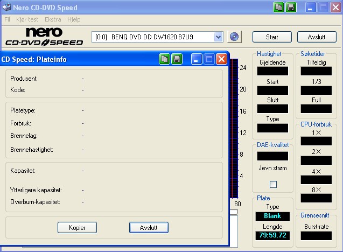
Task: Click the disc eject icon beside drive selector
Action: 234,37
